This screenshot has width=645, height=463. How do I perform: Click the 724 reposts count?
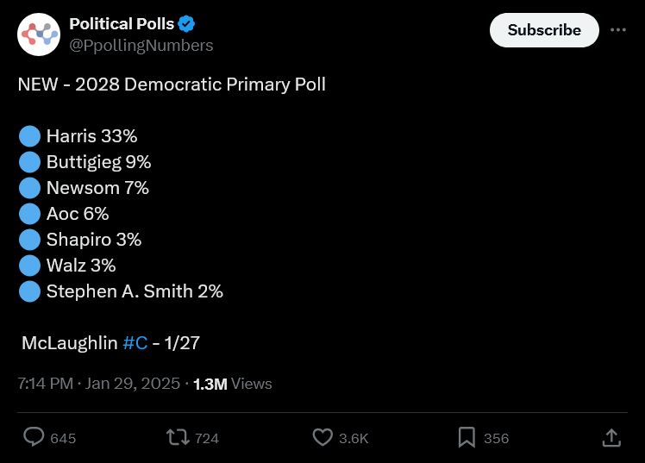point(207,438)
